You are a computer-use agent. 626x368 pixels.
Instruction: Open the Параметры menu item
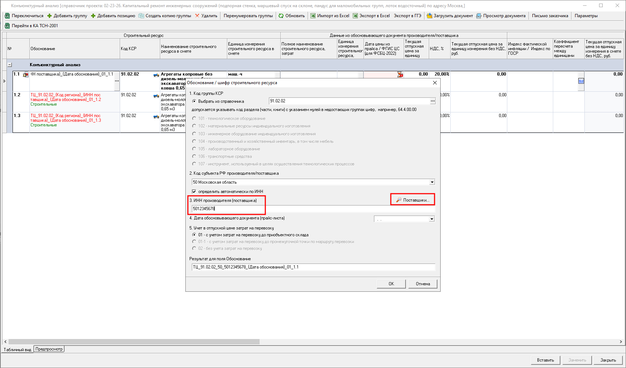pyautogui.click(x=586, y=16)
